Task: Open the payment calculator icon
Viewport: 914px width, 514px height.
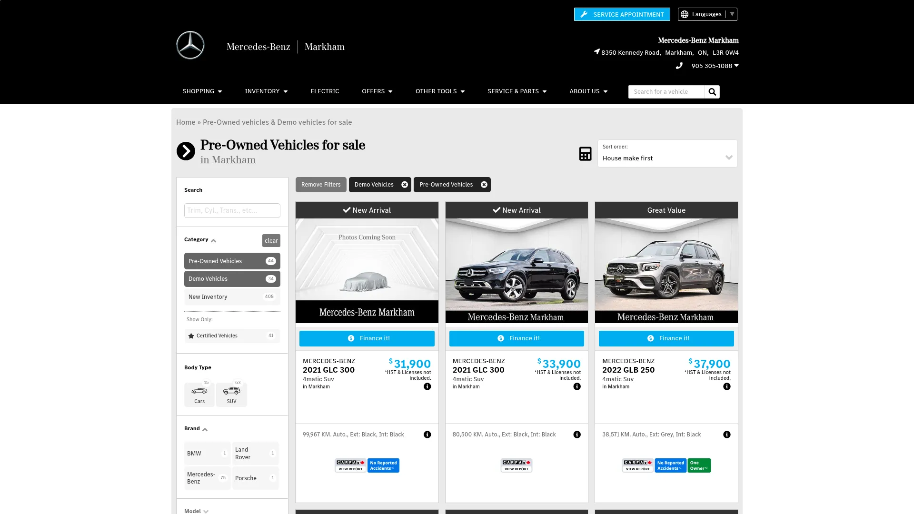Action: click(x=585, y=154)
